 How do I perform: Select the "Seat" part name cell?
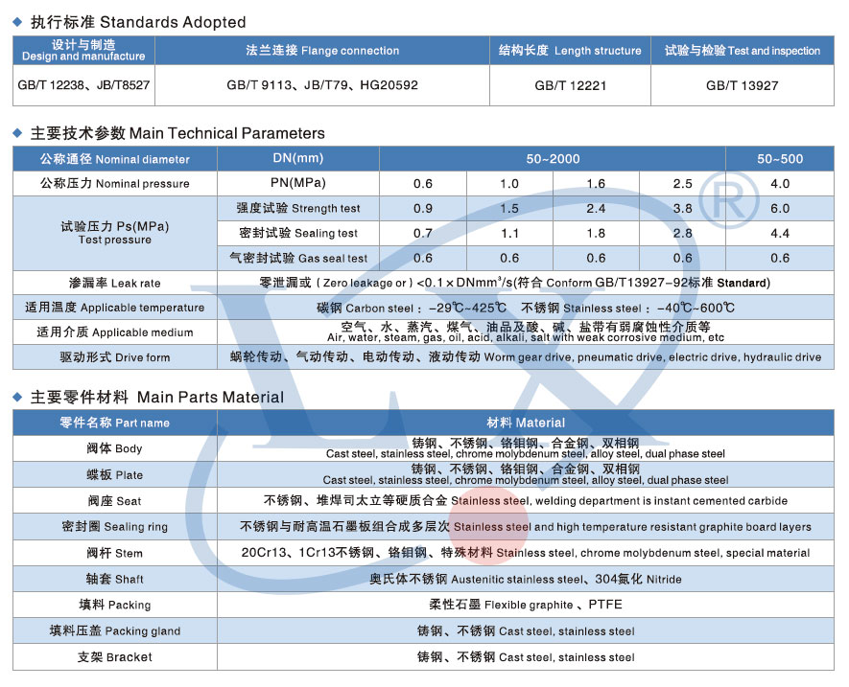pos(115,500)
